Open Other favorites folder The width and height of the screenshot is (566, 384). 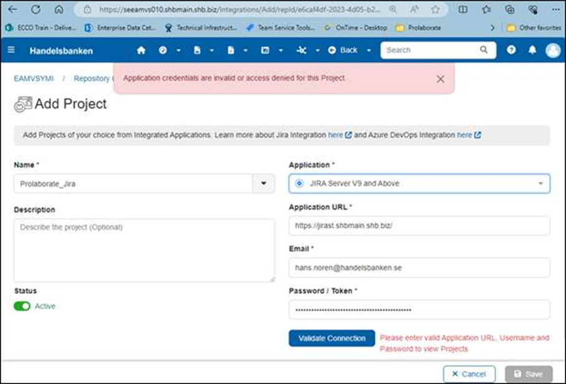[534, 28]
